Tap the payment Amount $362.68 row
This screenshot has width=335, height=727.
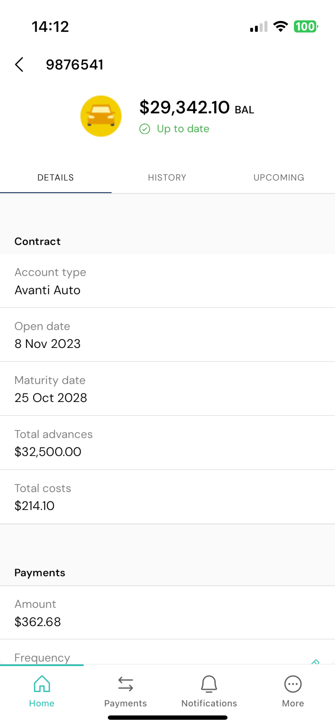point(167,613)
